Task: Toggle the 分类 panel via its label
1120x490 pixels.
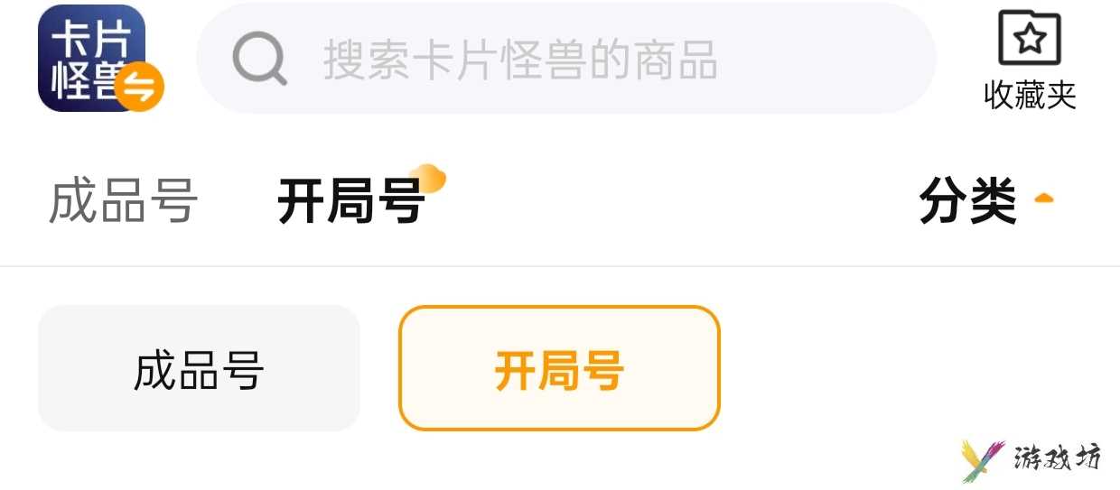Action: (x=967, y=200)
